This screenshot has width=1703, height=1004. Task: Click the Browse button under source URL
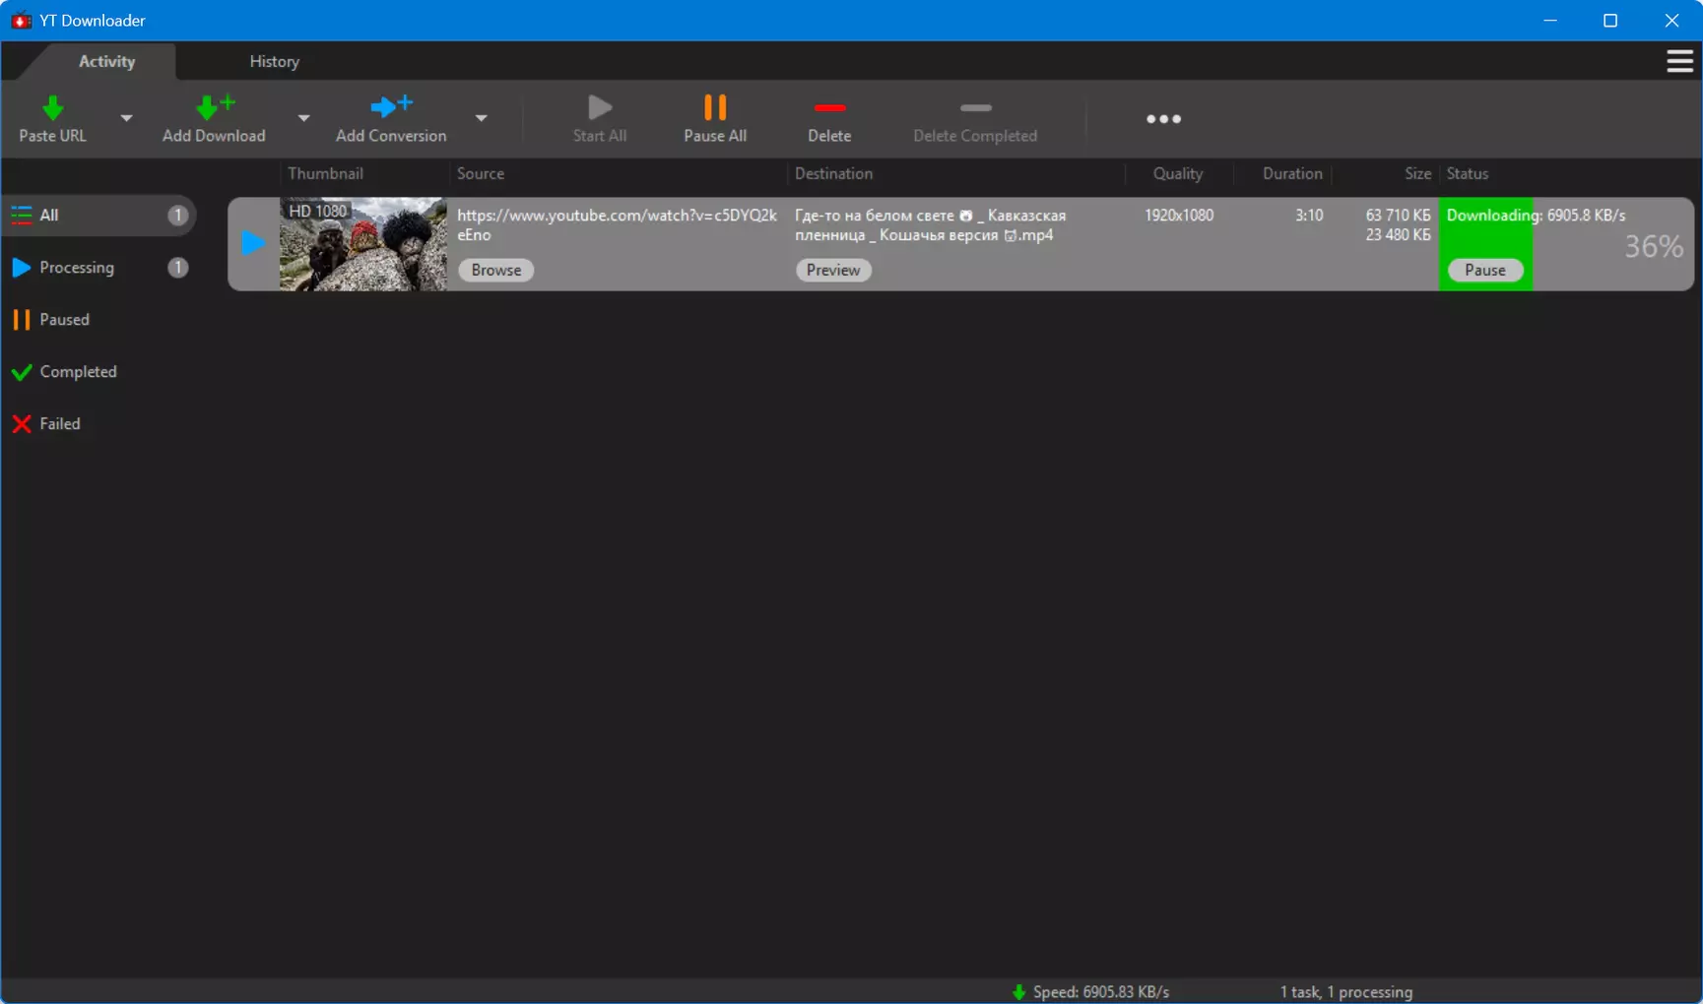(x=495, y=270)
